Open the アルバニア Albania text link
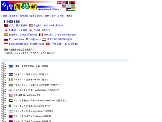The image size is (162, 122). (32, 116)
